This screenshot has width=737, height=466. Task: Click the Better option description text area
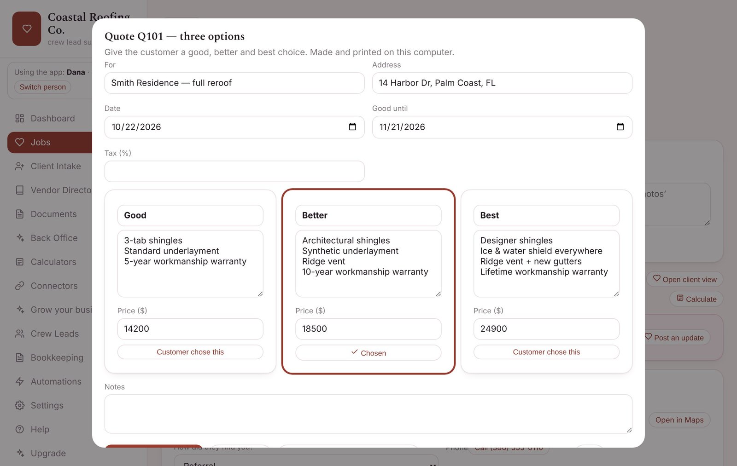point(368,264)
